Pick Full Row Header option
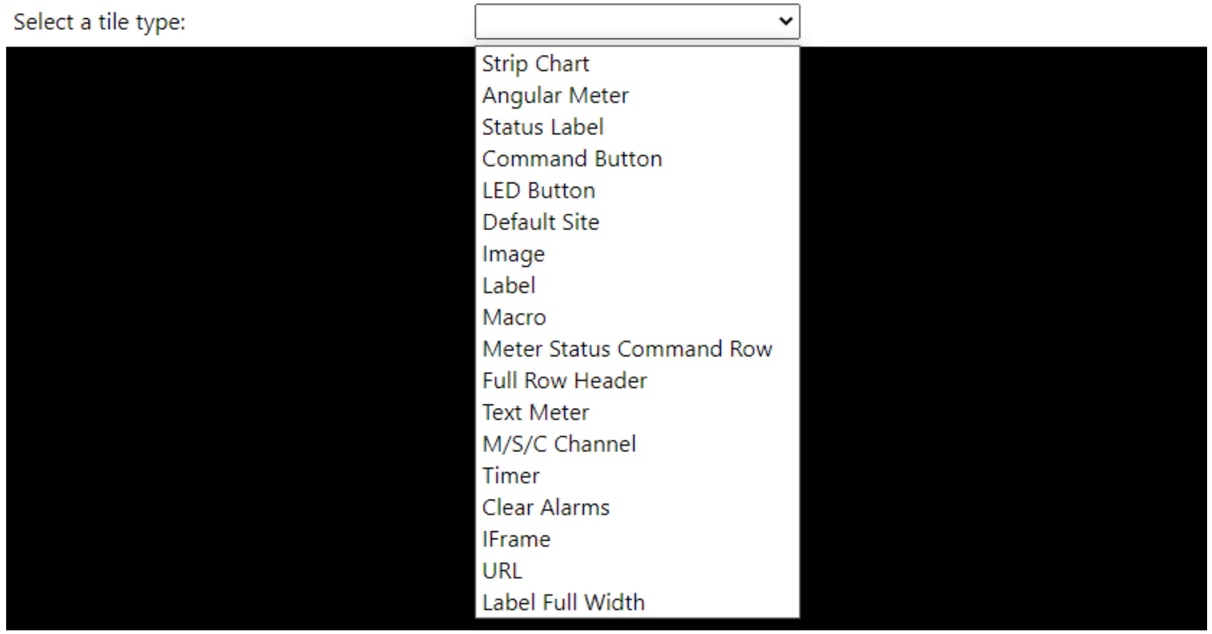 (564, 381)
